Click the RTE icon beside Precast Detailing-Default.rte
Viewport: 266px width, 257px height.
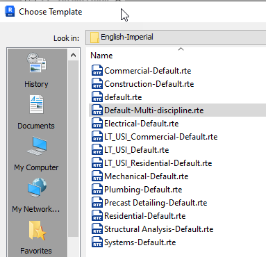(x=97, y=203)
